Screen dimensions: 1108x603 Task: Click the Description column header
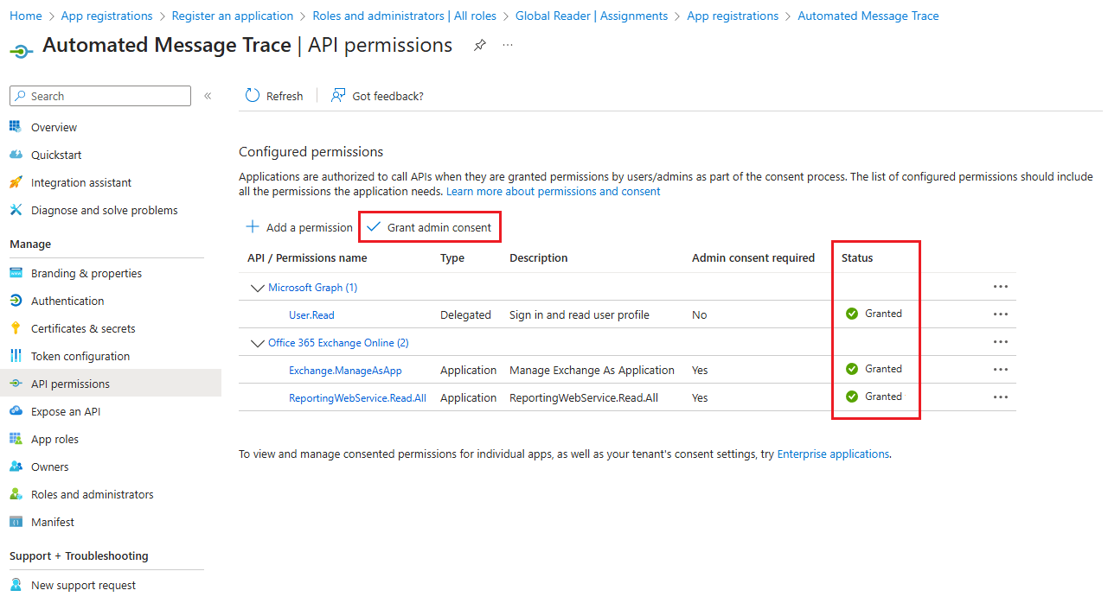click(539, 257)
